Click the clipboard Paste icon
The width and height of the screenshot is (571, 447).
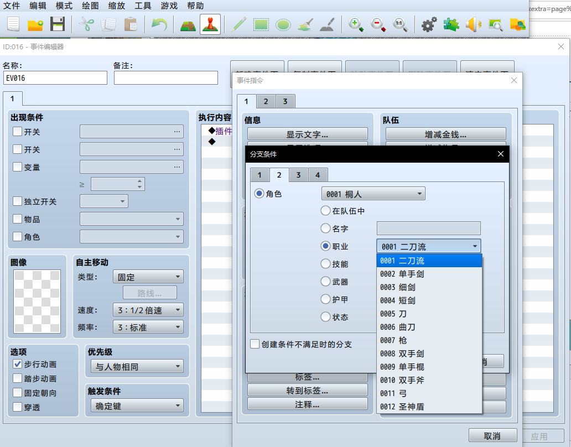point(131,24)
